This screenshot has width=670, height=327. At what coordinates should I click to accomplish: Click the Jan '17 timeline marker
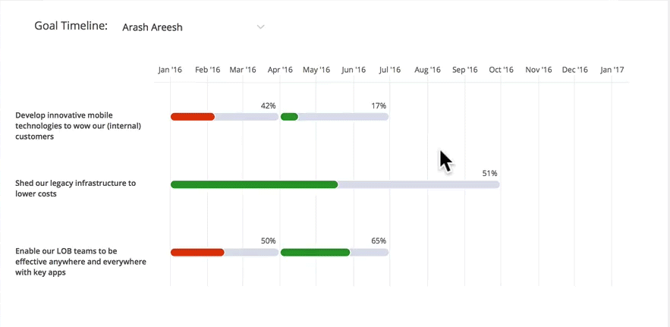(612, 70)
